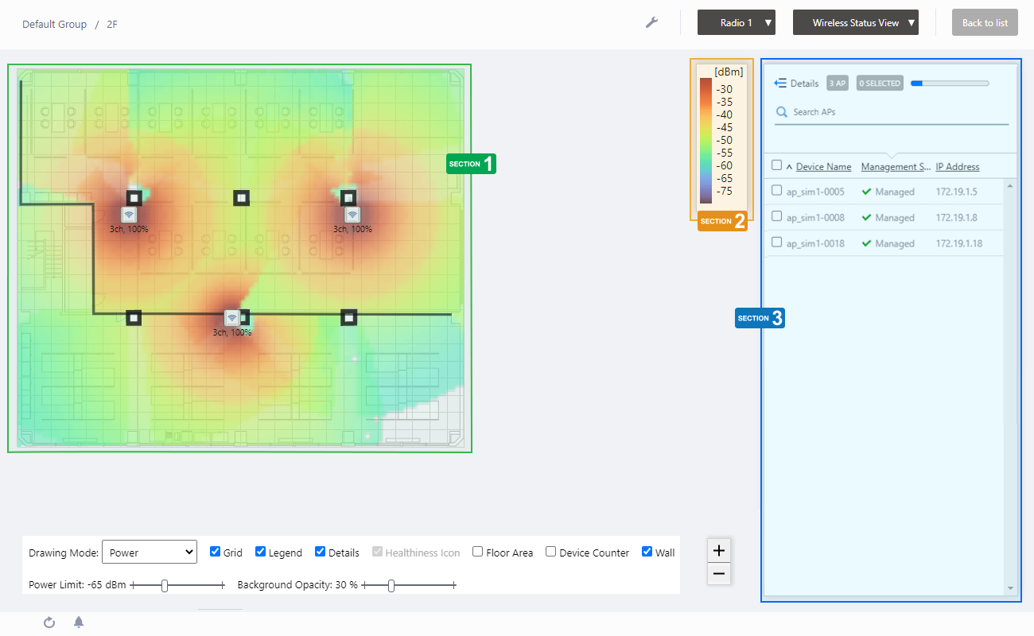The height and width of the screenshot is (636, 1034).
Task: Sort by the IP Address column header
Action: point(957,167)
